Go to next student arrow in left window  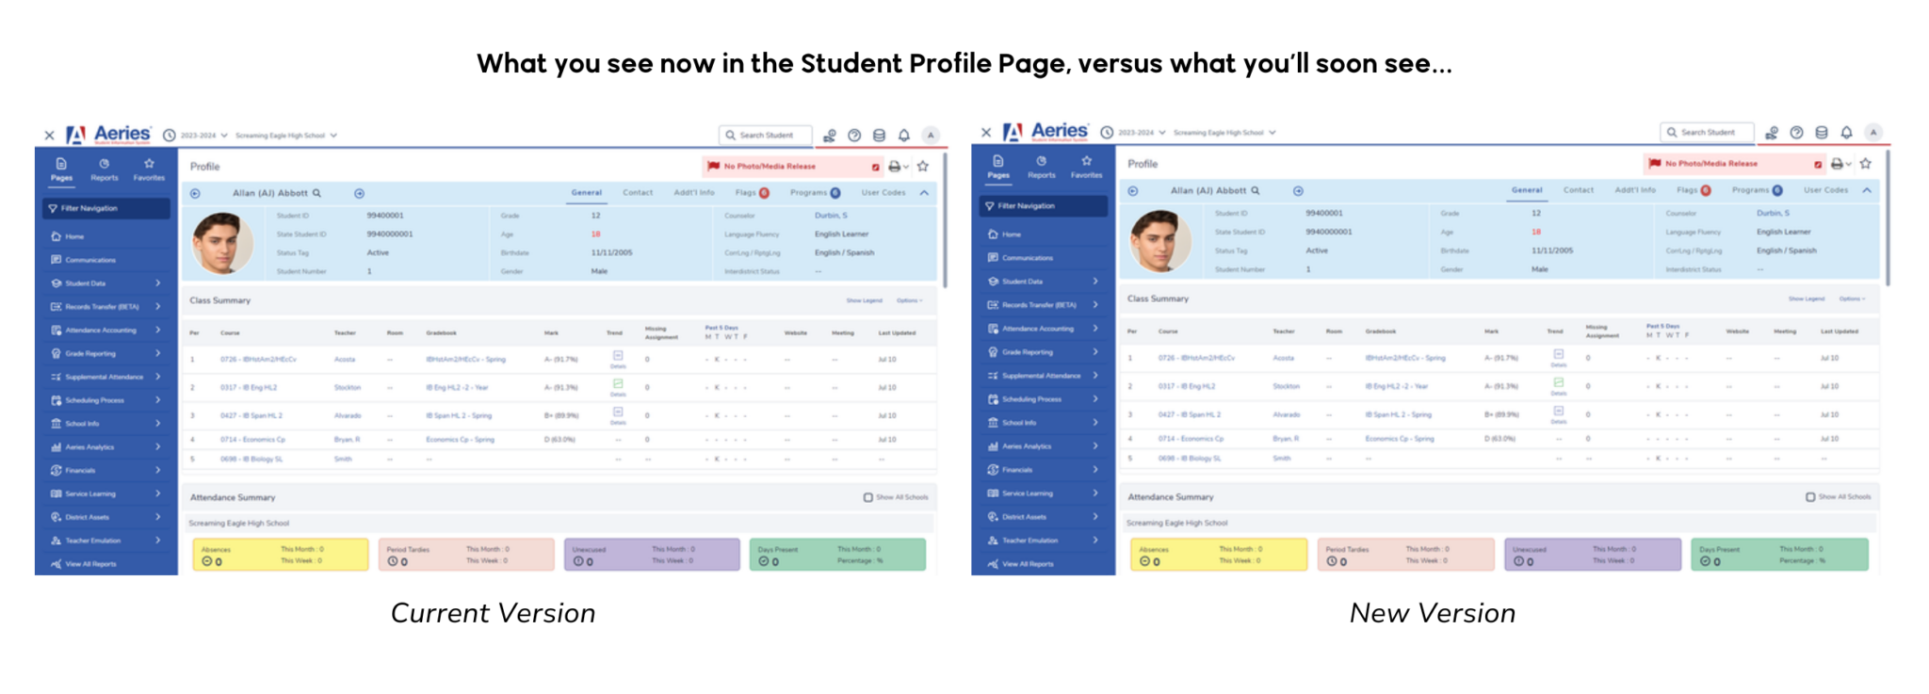pyautogui.click(x=359, y=193)
